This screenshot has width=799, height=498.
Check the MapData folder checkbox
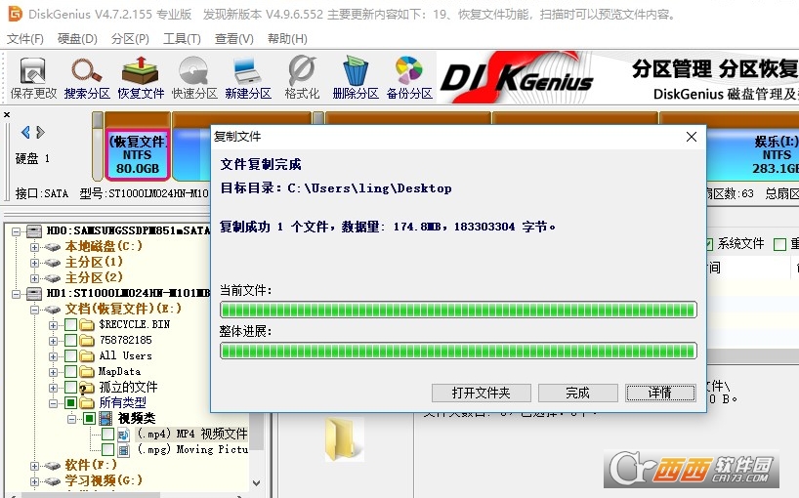click(71, 372)
